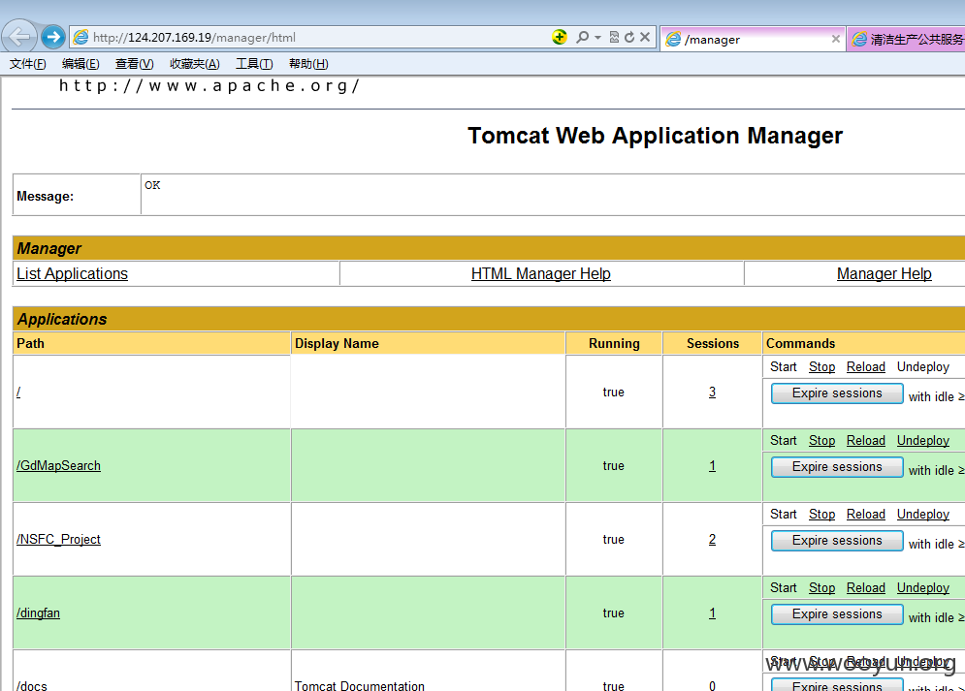The image size is (965, 691).
Task: Click the green plus icon in address bar
Action: click(559, 37)
